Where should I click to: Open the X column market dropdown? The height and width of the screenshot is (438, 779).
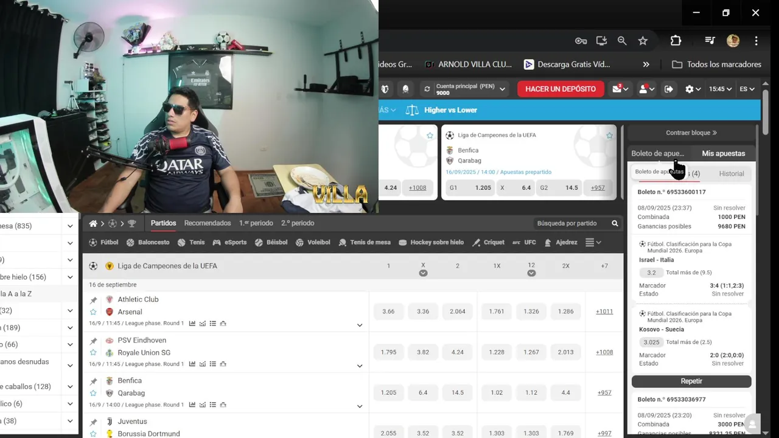tap(423, 273)
